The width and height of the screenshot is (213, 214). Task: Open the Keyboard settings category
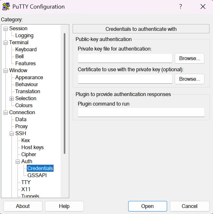click(x=26, y=49)
